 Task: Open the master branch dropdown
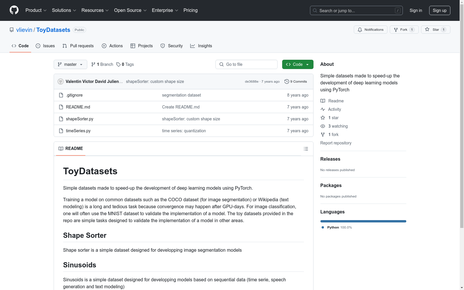(70, 64)
